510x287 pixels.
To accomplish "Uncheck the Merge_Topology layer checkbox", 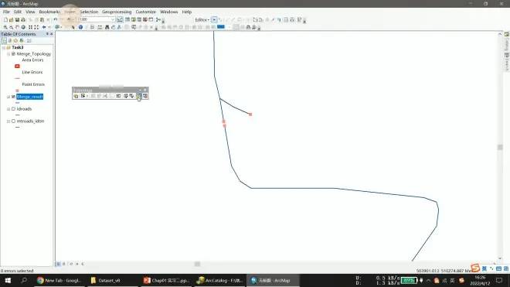I will (x=13, y=53).
